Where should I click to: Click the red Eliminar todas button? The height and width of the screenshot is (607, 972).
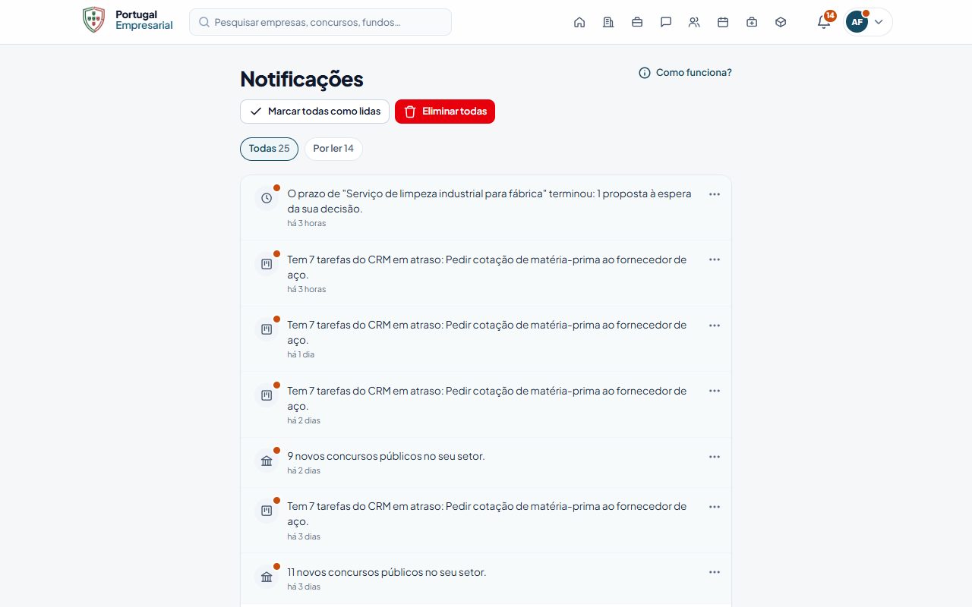(x=445, y=112)
